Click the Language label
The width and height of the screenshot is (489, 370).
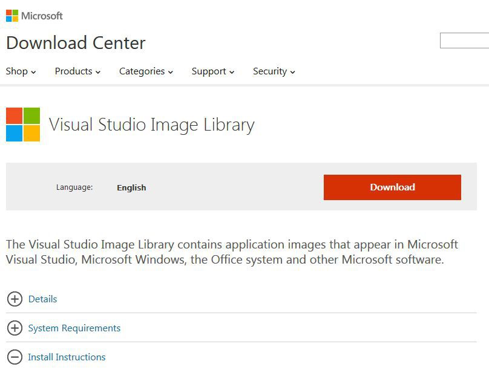click(x=74, y=187)
